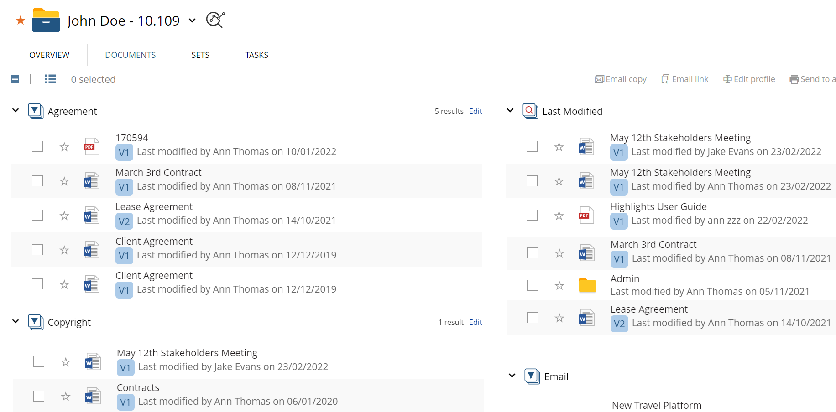The height and width of the screenshot is (412, 836).
Task: Open the John Doe folder name dropdown
Action: [x=192, y=21]
